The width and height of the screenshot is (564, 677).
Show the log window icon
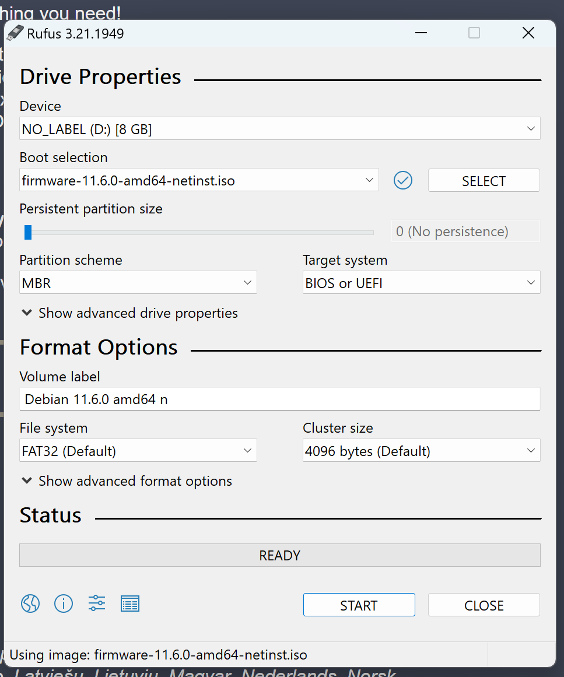coord(130,604)
